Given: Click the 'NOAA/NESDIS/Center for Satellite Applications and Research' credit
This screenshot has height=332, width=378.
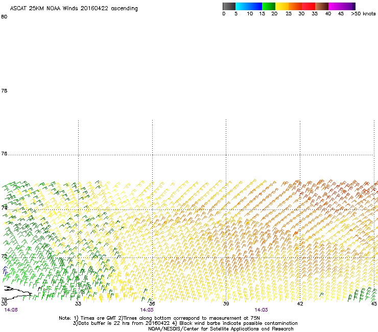Looking at the screenshot, I should tap(221, 329).
